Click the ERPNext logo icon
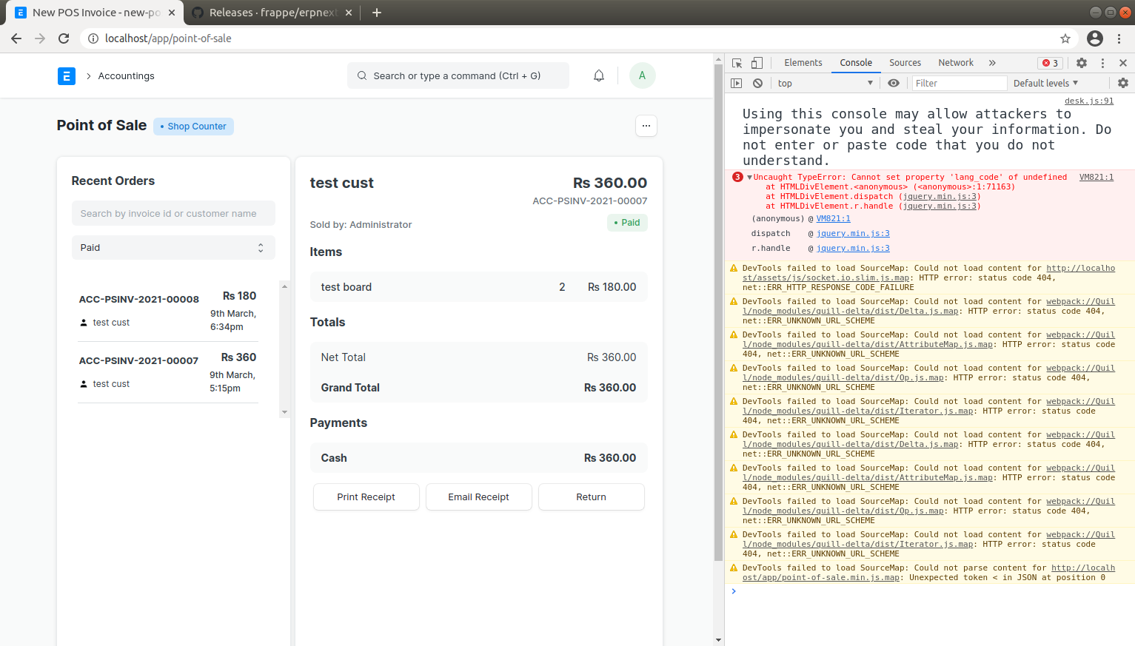Viewport: 1135px width, 646px height. pyautogui.click(x=66, y=75)
